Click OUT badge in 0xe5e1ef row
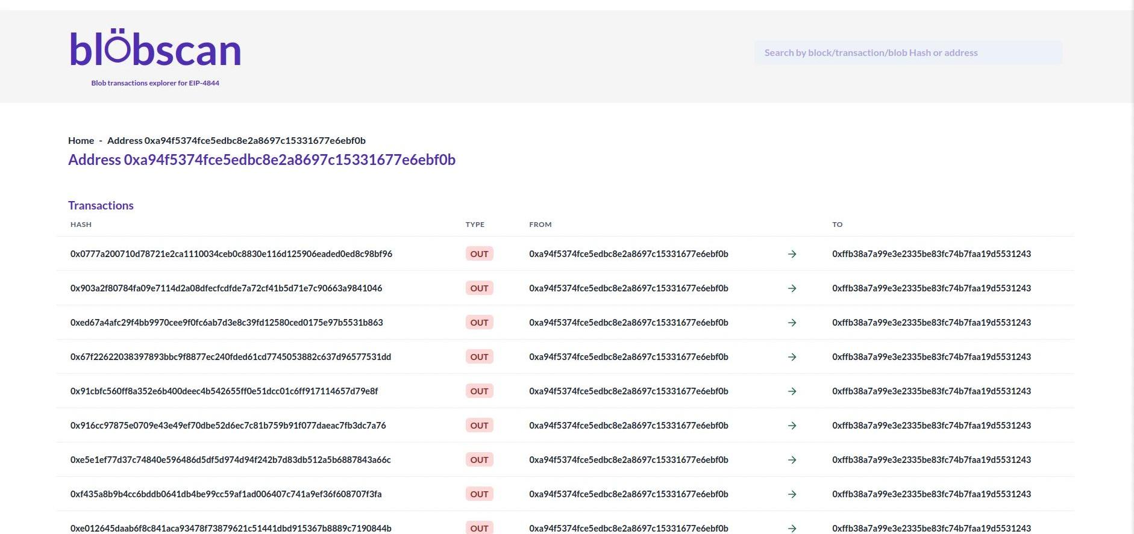 point(480,460)
